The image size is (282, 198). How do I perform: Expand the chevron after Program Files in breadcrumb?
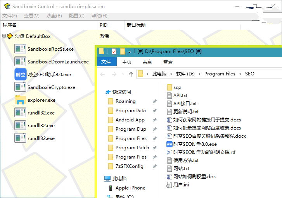click(240, 74)
